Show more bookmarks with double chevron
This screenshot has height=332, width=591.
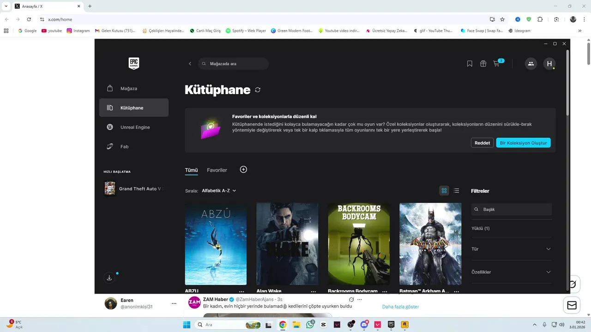click(580, 31)
